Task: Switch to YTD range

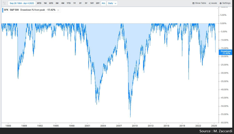Action: pos(69,3)
